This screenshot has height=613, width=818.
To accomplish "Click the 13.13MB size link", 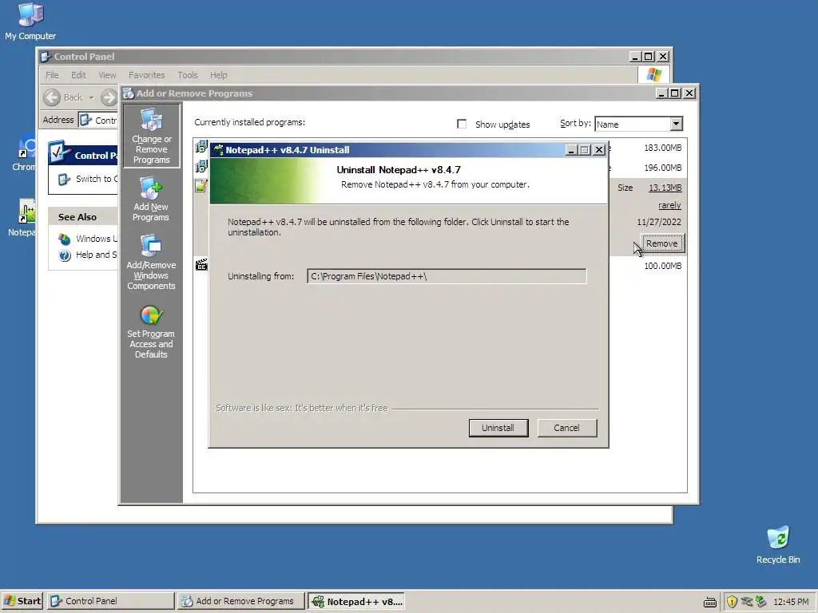I will tap(665, 188).
